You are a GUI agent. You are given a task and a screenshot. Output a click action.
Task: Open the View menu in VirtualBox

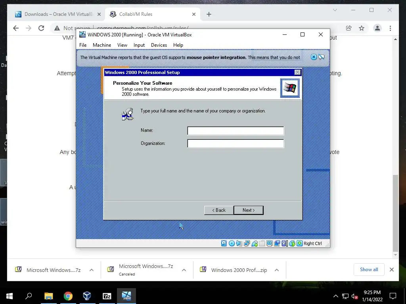(x=122, y=45)
